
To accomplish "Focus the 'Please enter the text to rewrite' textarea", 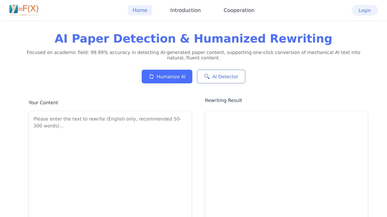I will 110,164.
